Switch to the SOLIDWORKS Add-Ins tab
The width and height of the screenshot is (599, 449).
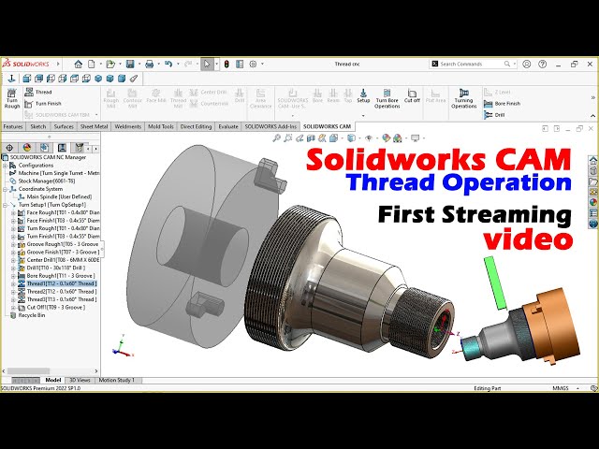click(270, 126)
